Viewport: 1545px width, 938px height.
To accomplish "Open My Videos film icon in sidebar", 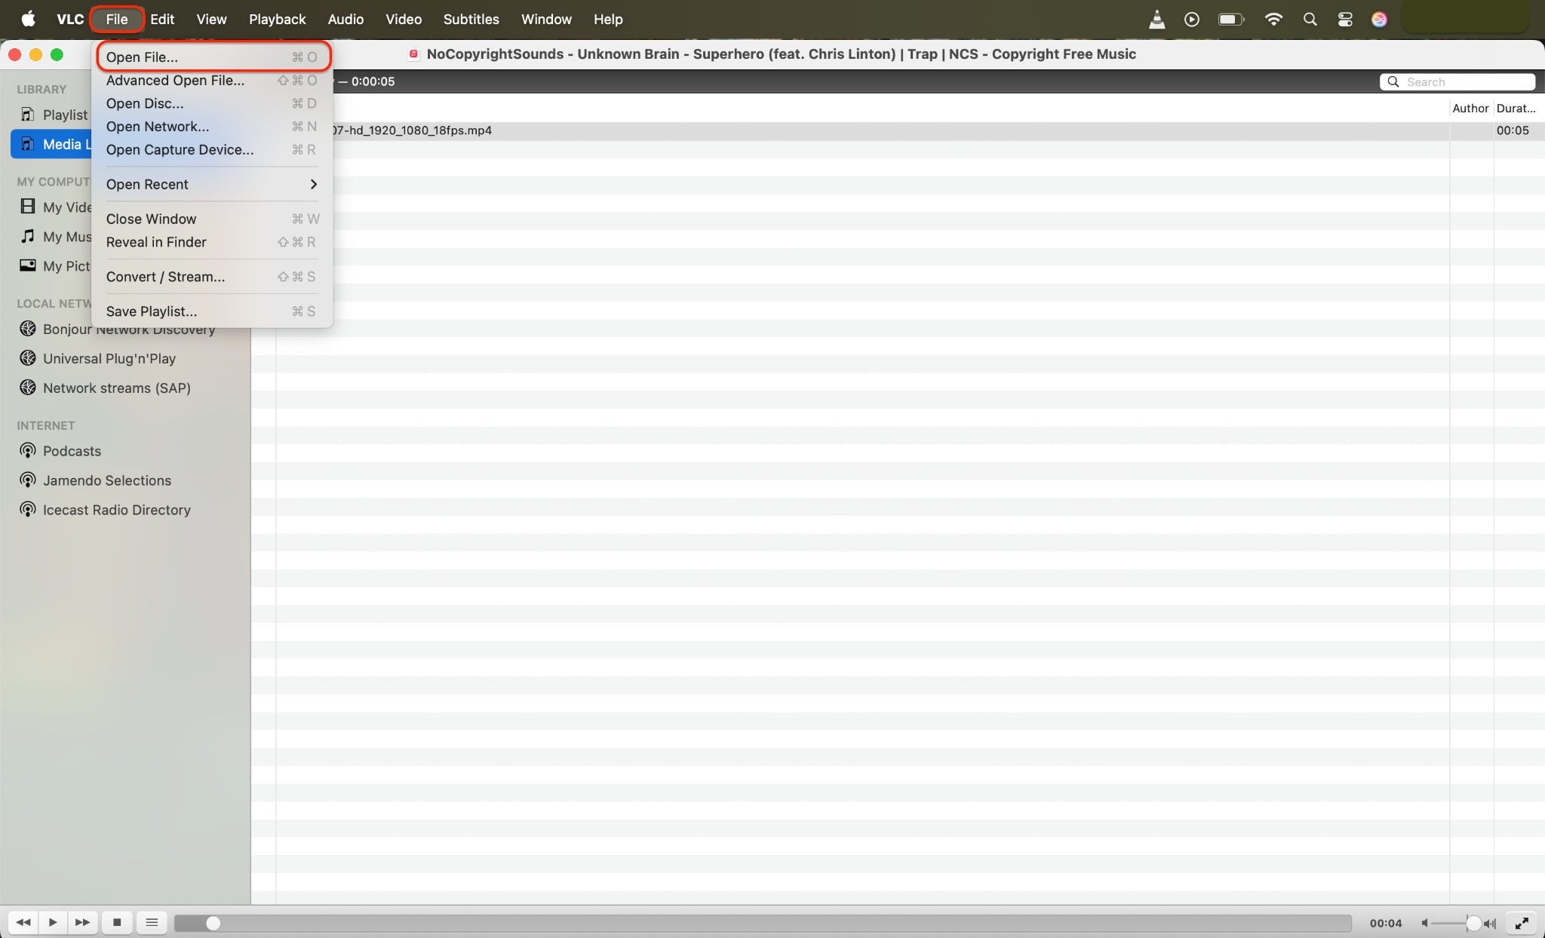I will (28, 207).
